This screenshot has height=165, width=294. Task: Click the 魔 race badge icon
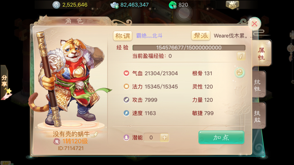click(56, 141)
